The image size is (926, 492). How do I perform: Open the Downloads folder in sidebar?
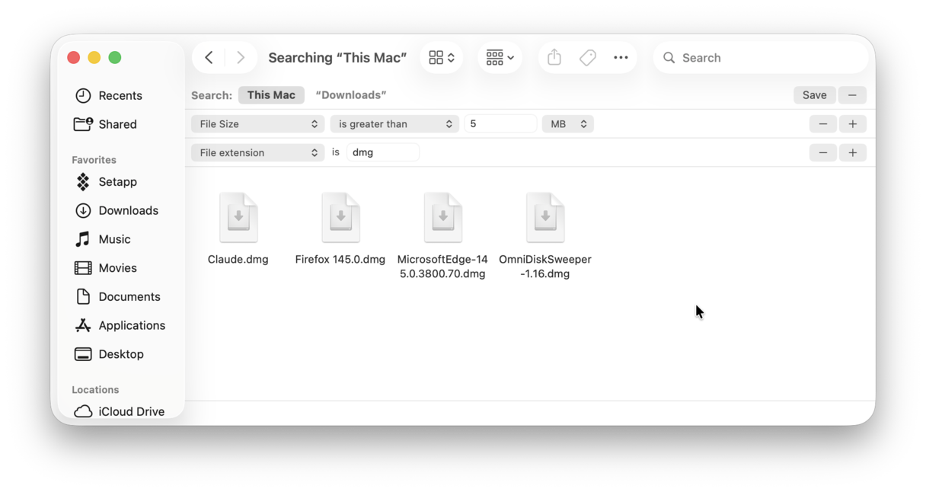(x=127, y=210)
